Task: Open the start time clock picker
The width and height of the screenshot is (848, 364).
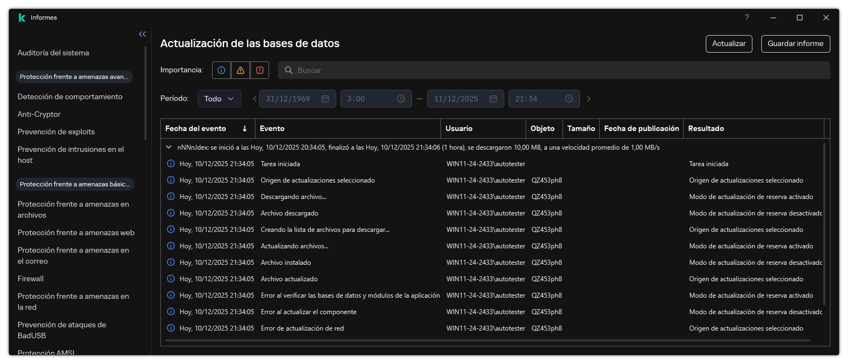Action: (x=400, y=99)
